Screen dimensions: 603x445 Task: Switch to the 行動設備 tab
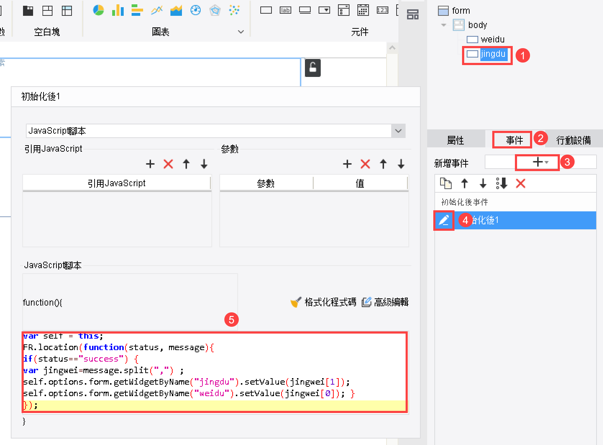click(573, 140)
